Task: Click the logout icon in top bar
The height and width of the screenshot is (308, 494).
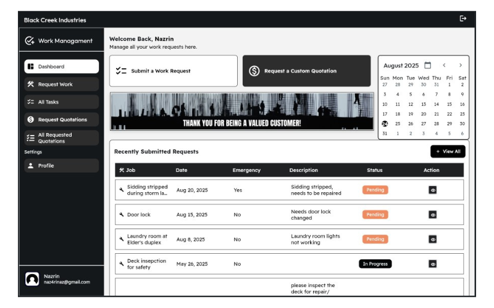Action: coord(463,18)
